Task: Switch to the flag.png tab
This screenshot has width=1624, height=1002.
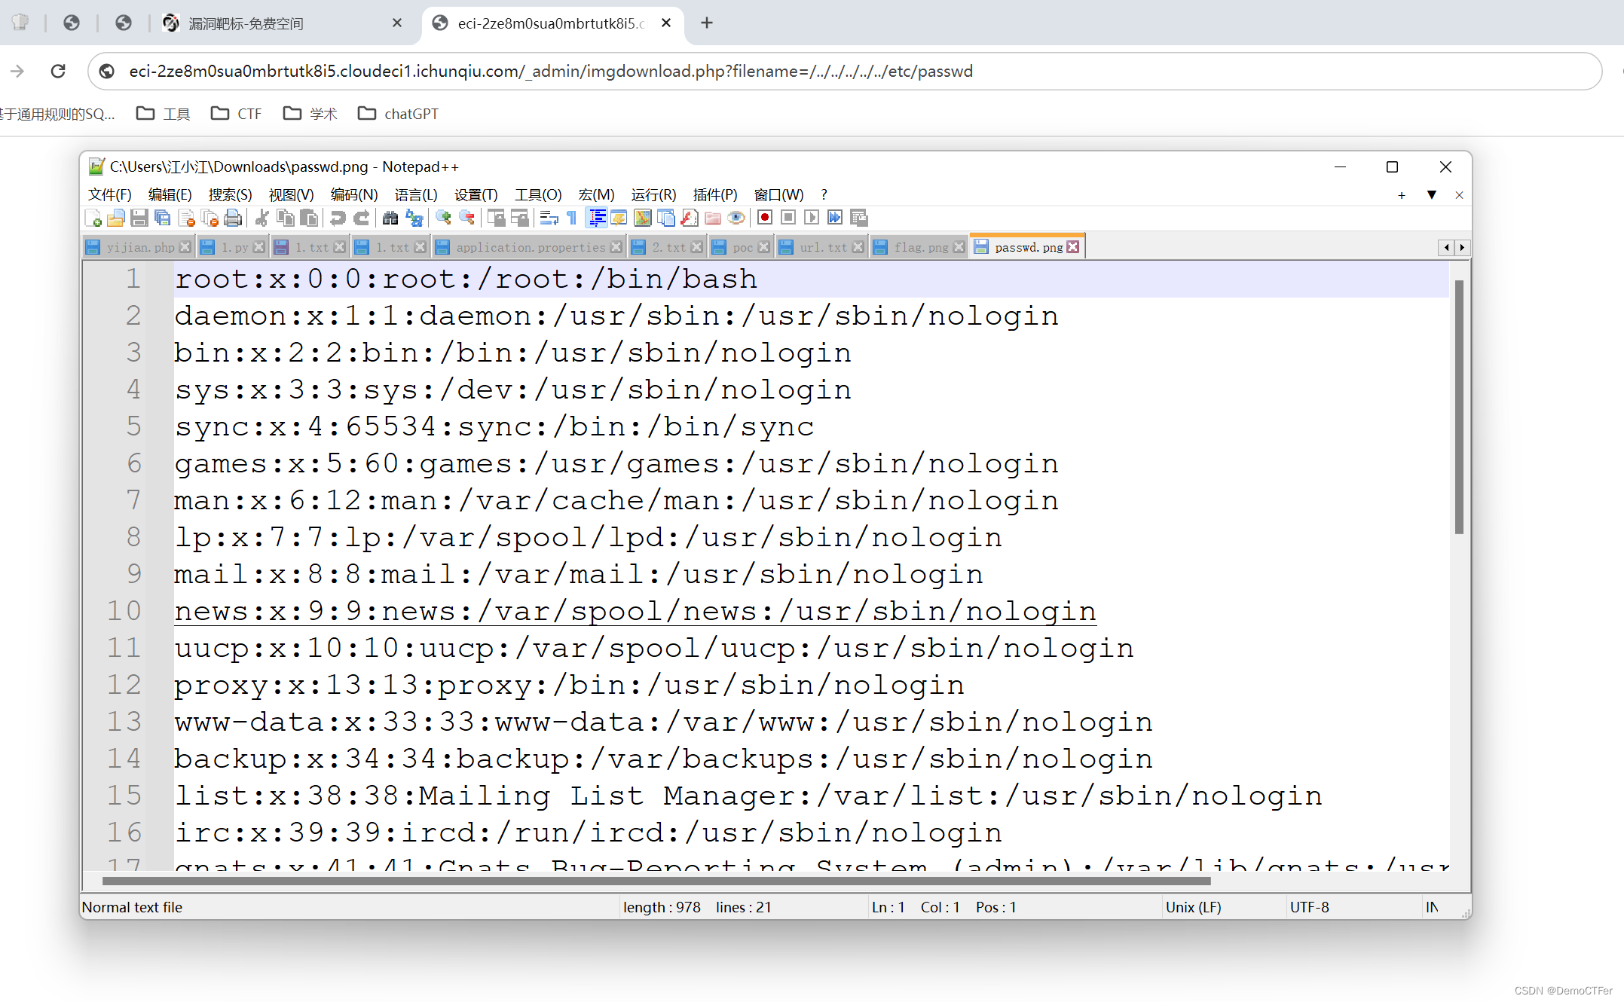Action: 920,247
